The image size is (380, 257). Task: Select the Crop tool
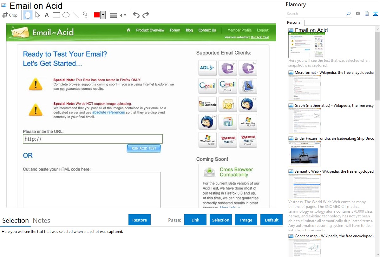click(x=10, y=15)
